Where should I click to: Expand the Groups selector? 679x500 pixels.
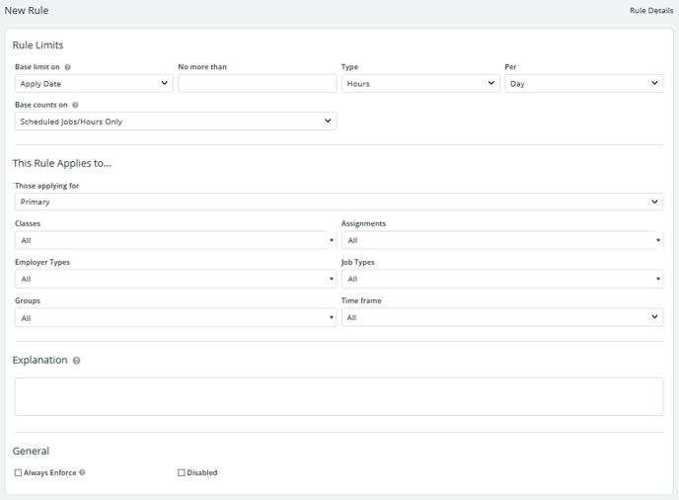tap(176, 318)
